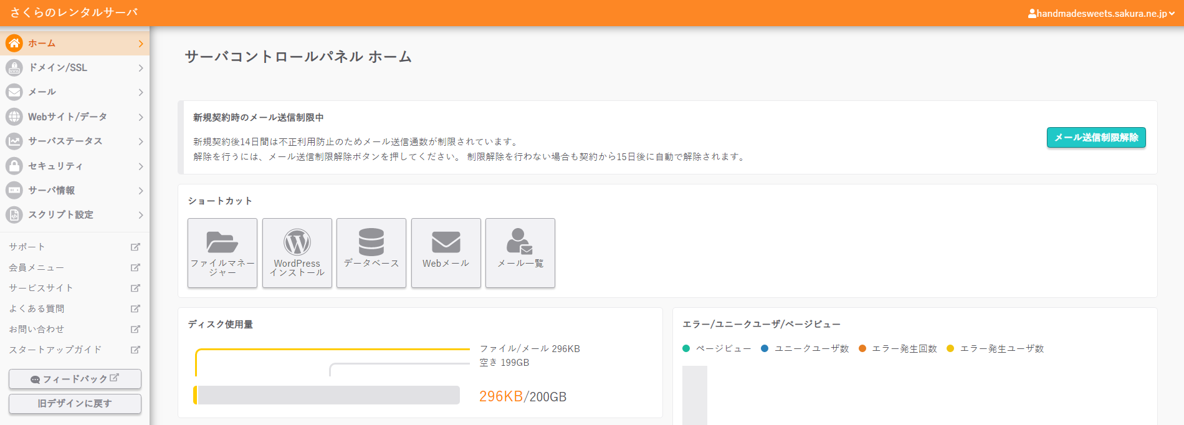
Task: Click external link icon beside スタートアップガイド
Action: (x=135, y=350)
